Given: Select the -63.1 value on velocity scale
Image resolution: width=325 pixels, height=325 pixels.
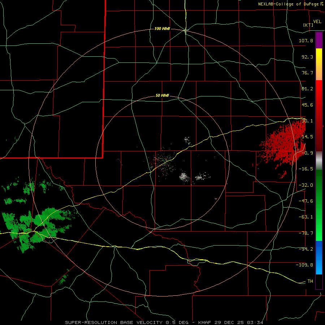Looking at the screenshot, I should (x=306, y=217).
